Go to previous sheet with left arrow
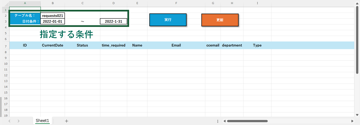 click(9, 121)
